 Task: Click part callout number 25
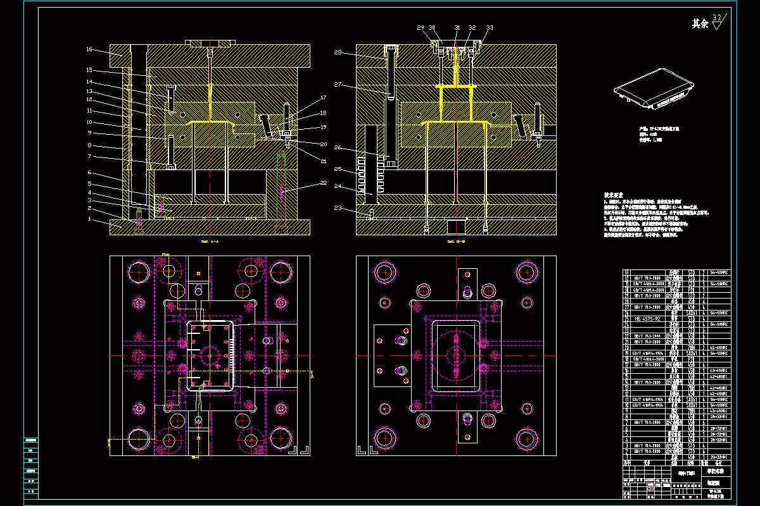[338, 170]
